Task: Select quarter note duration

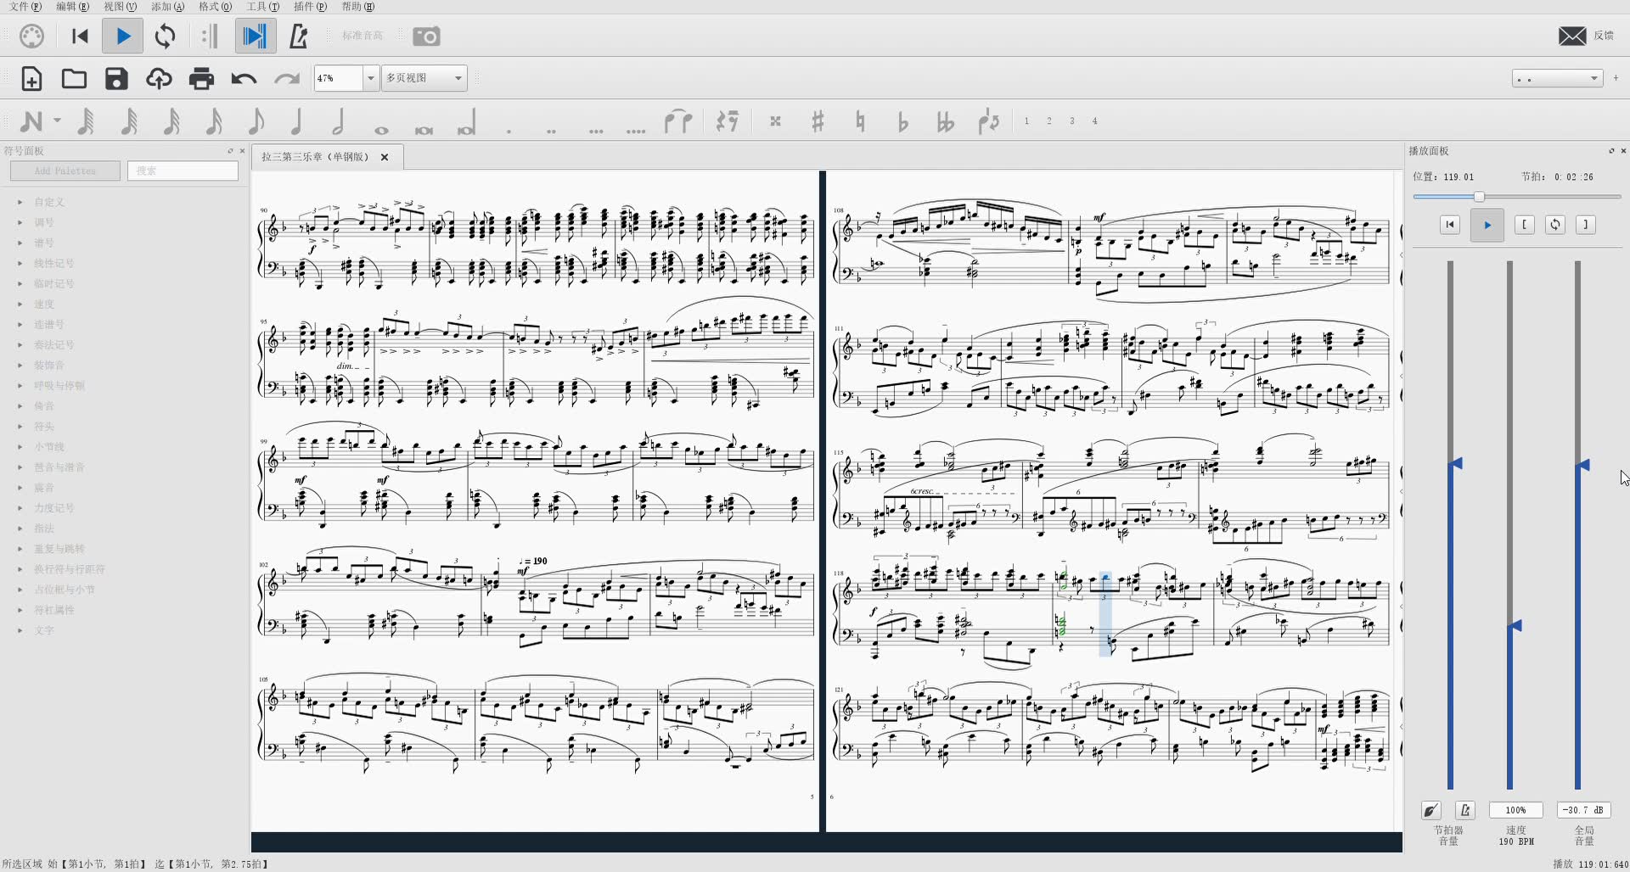Action: [x=297, y=121]
